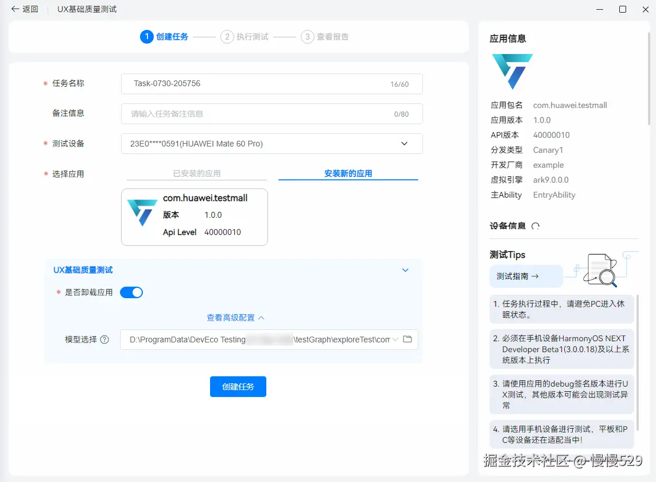
Task: Click the app logo in 应用信息 panel
Action: pyautogui.click(x=512, y=71)
